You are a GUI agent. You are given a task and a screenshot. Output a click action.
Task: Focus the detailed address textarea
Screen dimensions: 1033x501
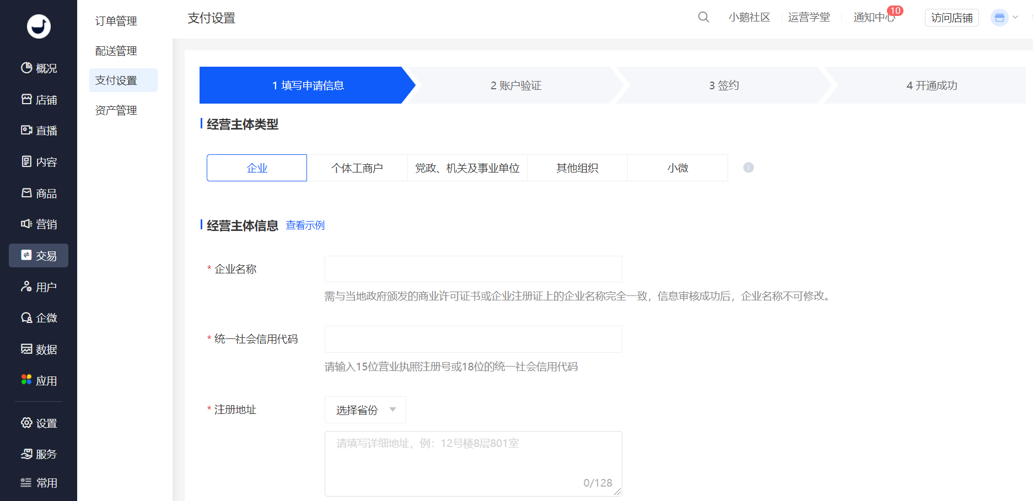474,464
